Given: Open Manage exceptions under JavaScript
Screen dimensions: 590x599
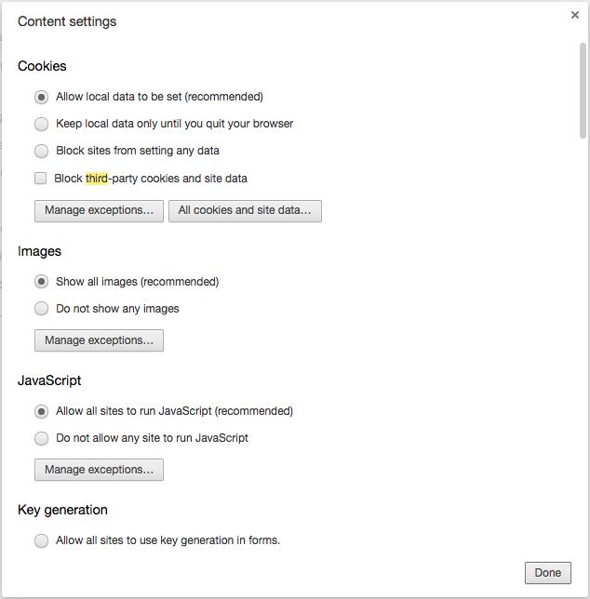Looking at the screenshot, I should click(99, 470).
